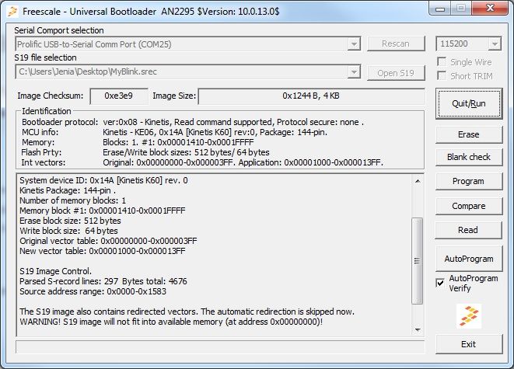Viewport: 514px width, 369px height.
Task: Click the WARNING S19 image log line
Action: pyautogui.click(x=171, y=322)
